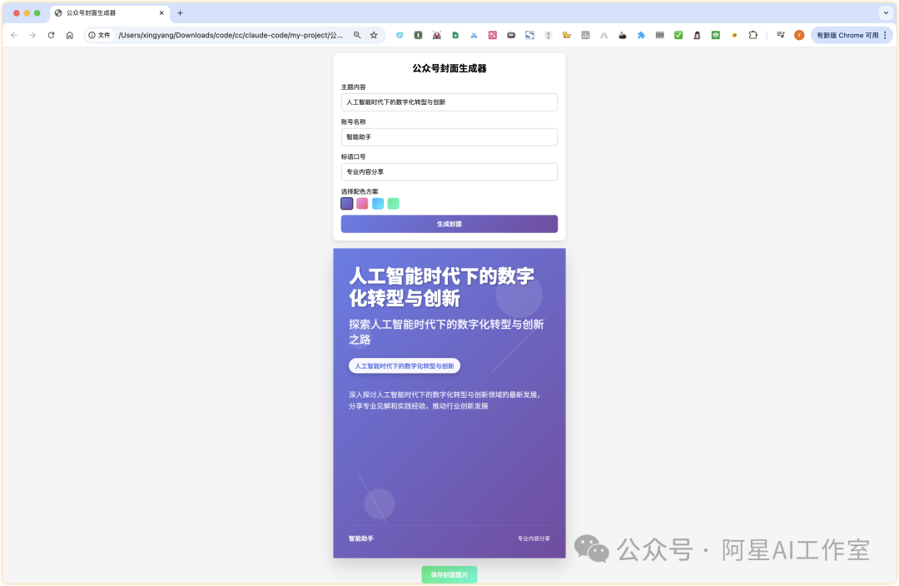Click the blue puzzle-piece extension icon
Image resolution: width=899 pixels, height=586 pixels.
(641, 35)
